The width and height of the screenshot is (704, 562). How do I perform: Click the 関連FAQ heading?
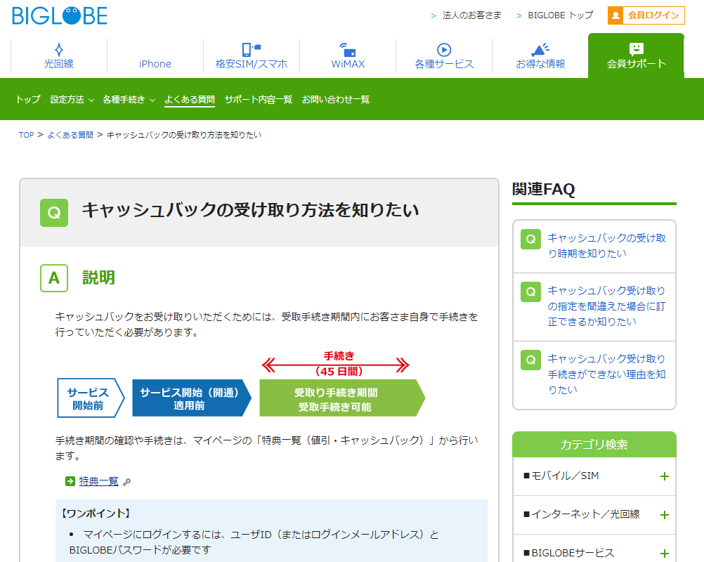(x=543, y=189)
